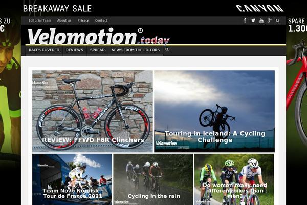Open the Twitter profile icon
This screenshot has height=205, width=307.
(x=253, y=20)
